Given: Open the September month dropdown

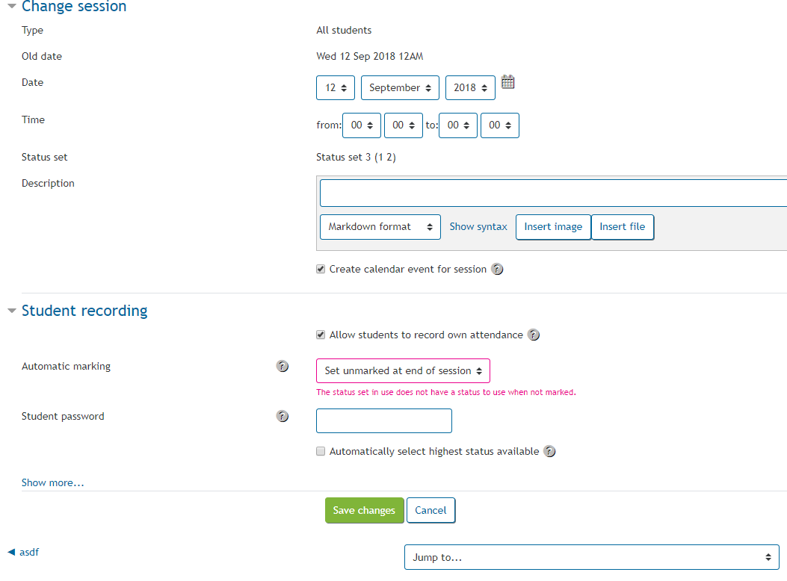Looking at the screenshot, I should tap(400, 87).
